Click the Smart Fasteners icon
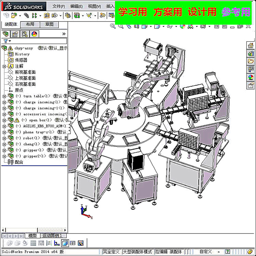 point(47,15)
